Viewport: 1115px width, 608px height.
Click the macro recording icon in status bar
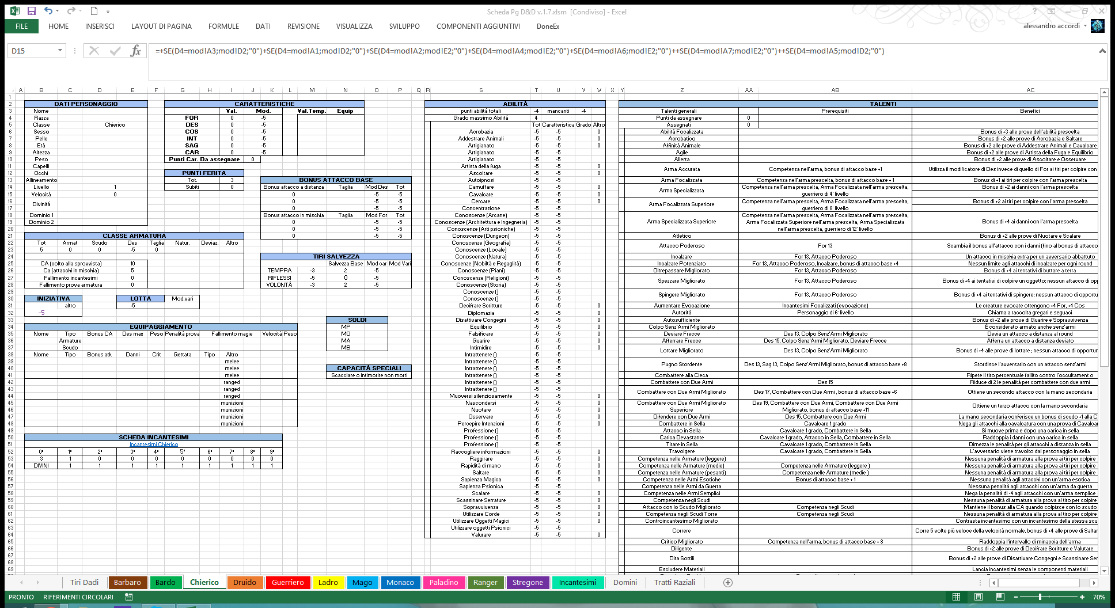(129, 597)
